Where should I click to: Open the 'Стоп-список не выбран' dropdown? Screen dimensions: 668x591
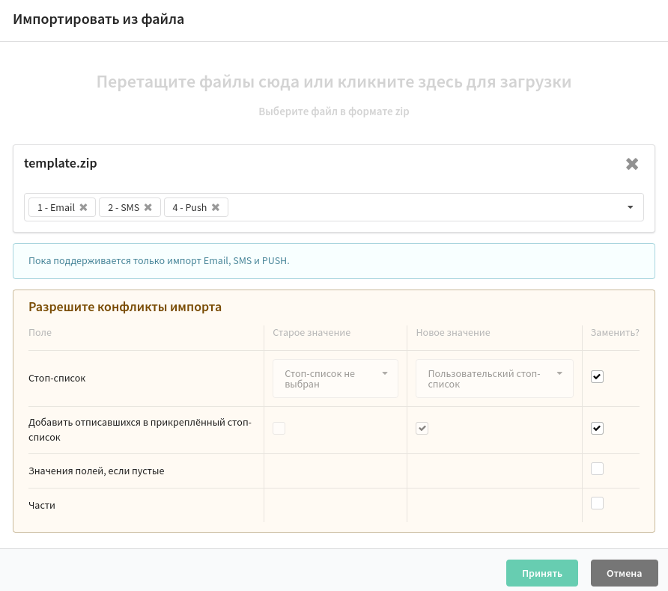[x=335, y=379]
